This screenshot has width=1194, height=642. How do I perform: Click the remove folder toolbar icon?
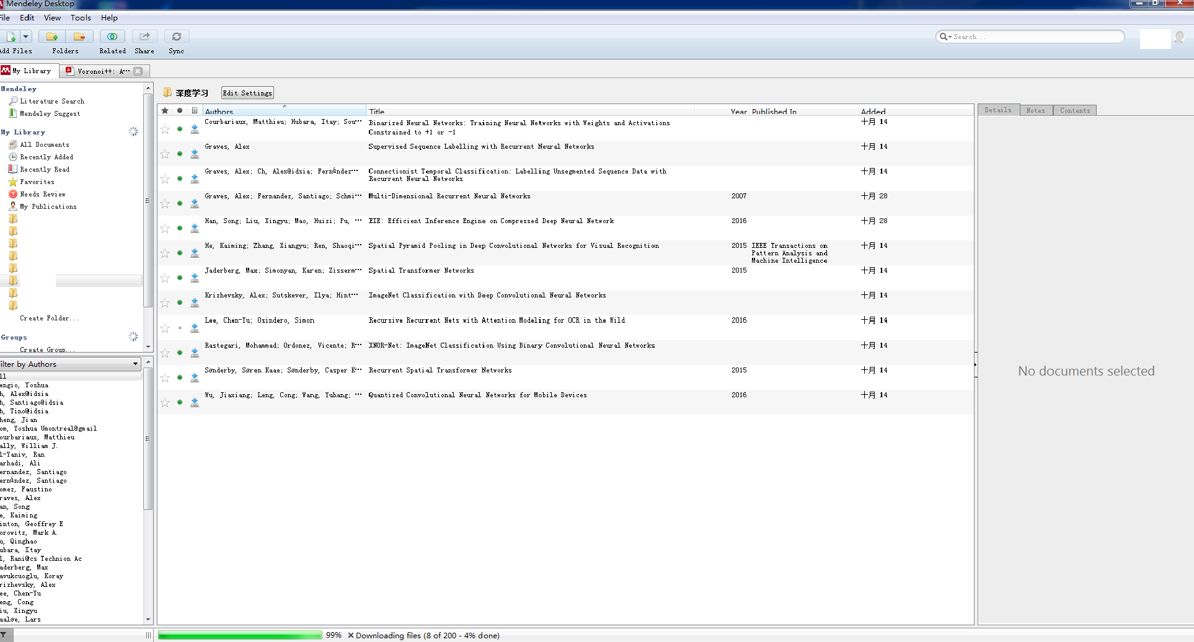79,37
